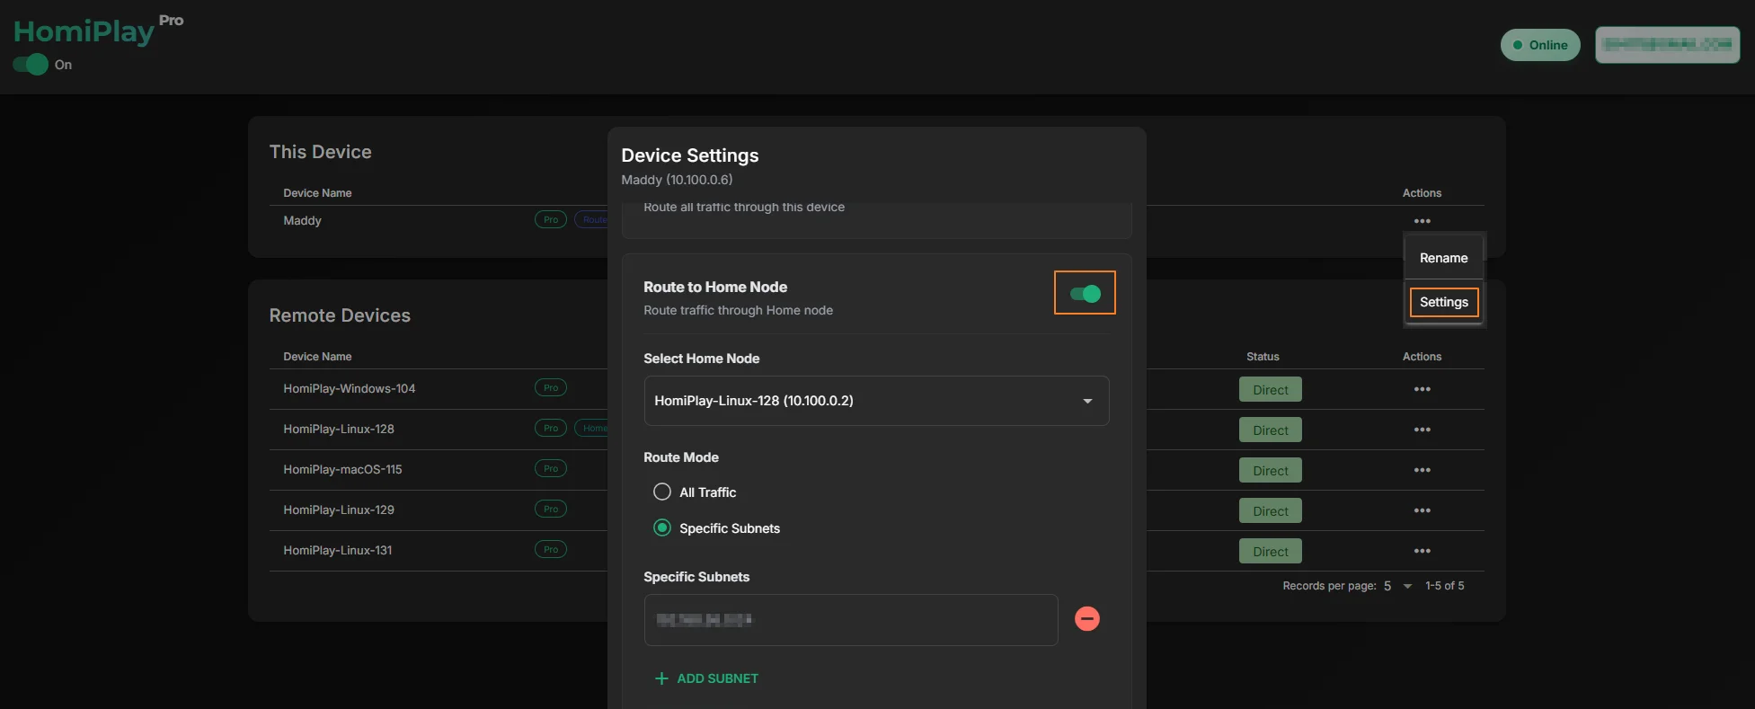Image resolution: width=1755 pixels, height=709 pixels.
Task: Click the Online status badge
Action: 1540,45
